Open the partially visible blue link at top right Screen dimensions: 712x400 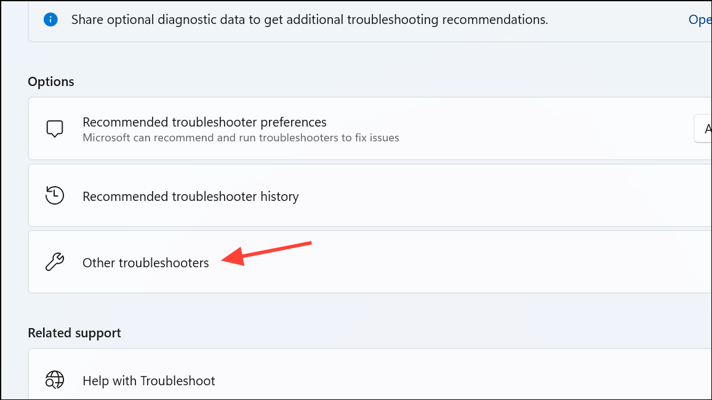(x=700, y=20)
